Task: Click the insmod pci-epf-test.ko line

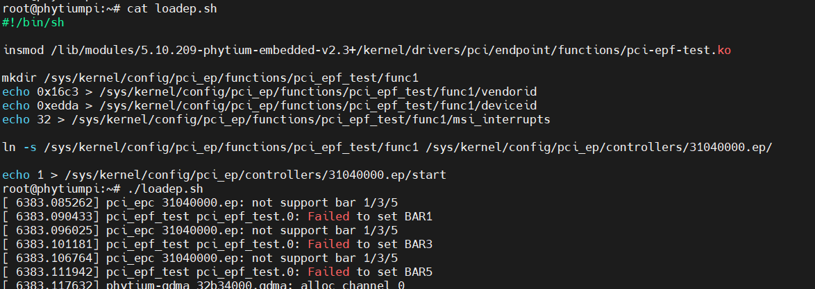Action: point(367,51)
